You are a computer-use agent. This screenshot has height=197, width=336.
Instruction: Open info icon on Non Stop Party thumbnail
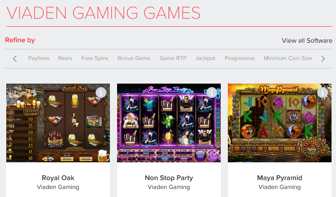[x=212, y=92]
